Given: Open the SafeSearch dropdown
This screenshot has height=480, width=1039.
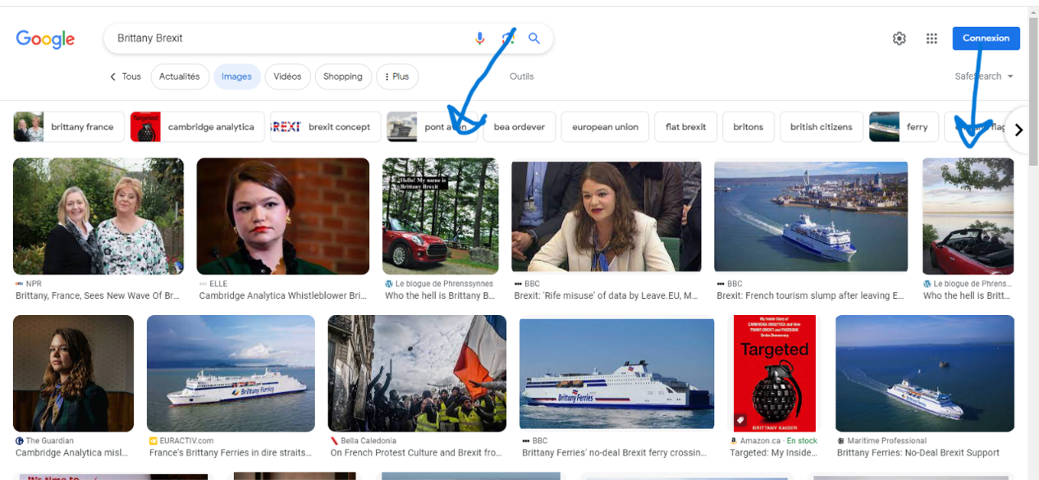Looking at the screenshot, I should pos(984,76).
